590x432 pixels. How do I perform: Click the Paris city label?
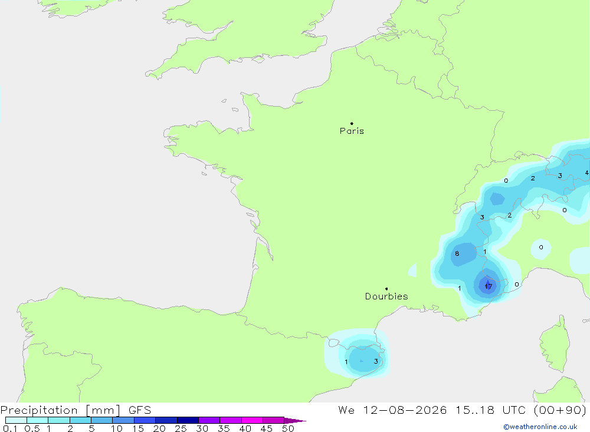[352, 131]
